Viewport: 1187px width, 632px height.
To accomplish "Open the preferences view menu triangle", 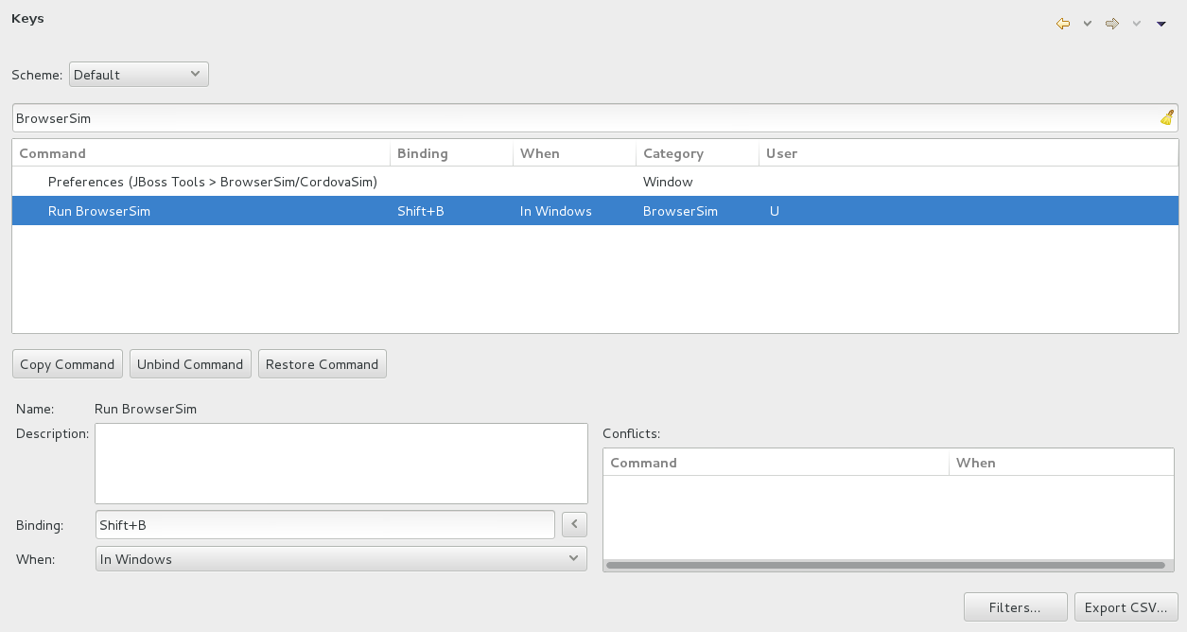I will point(1161,24).
